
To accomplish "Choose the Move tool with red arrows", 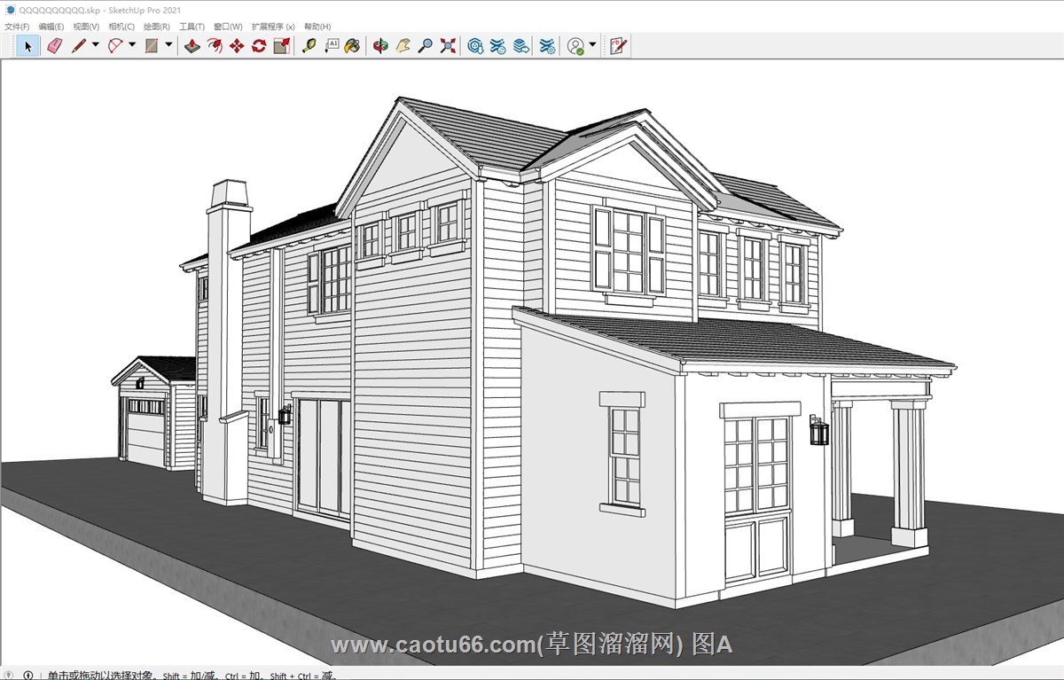I will pos(237,46).
